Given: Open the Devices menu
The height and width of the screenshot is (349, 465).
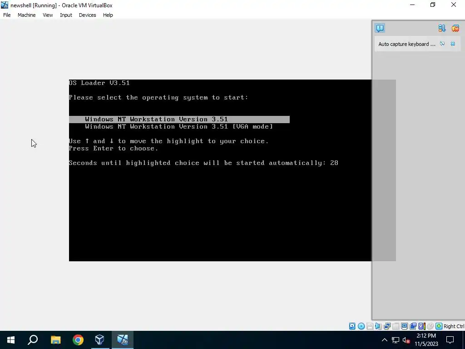Looking at the screenshot, I should (x=88, y=15).
